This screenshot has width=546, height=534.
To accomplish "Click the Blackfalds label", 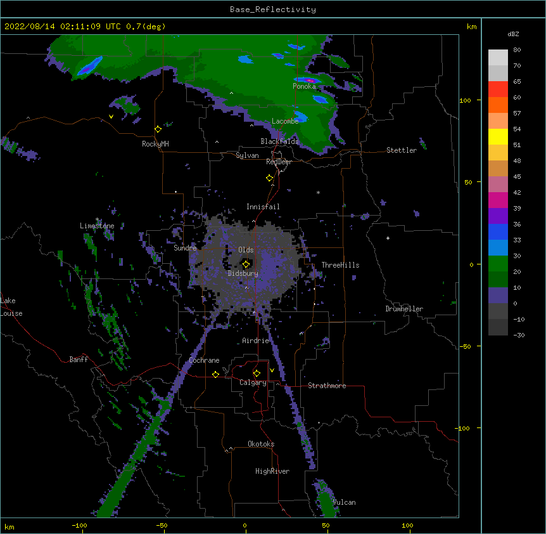I will coord(279,141).
